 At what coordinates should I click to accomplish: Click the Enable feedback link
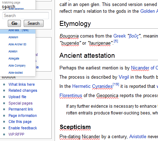pyautogui.click(x=23, y=128)
